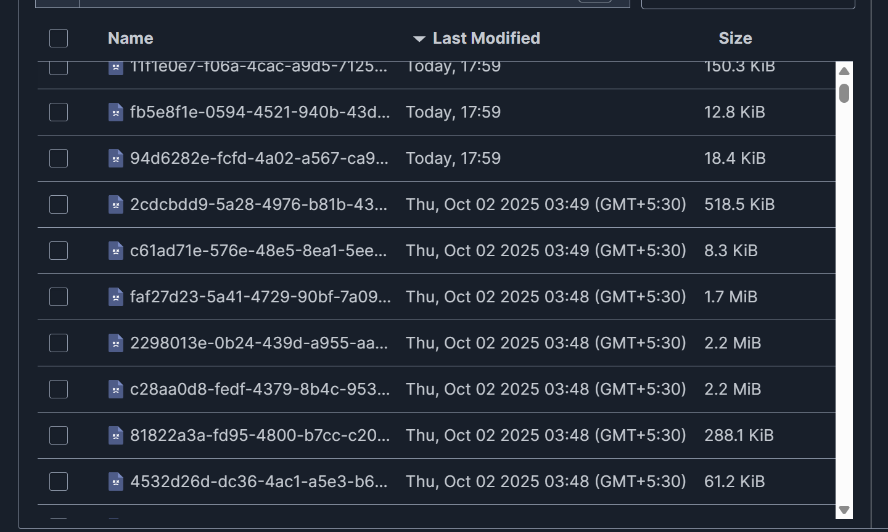Click file icon for 4532d26d-dc36 object
Screen dimensions: 888x532
pos(115,482)
